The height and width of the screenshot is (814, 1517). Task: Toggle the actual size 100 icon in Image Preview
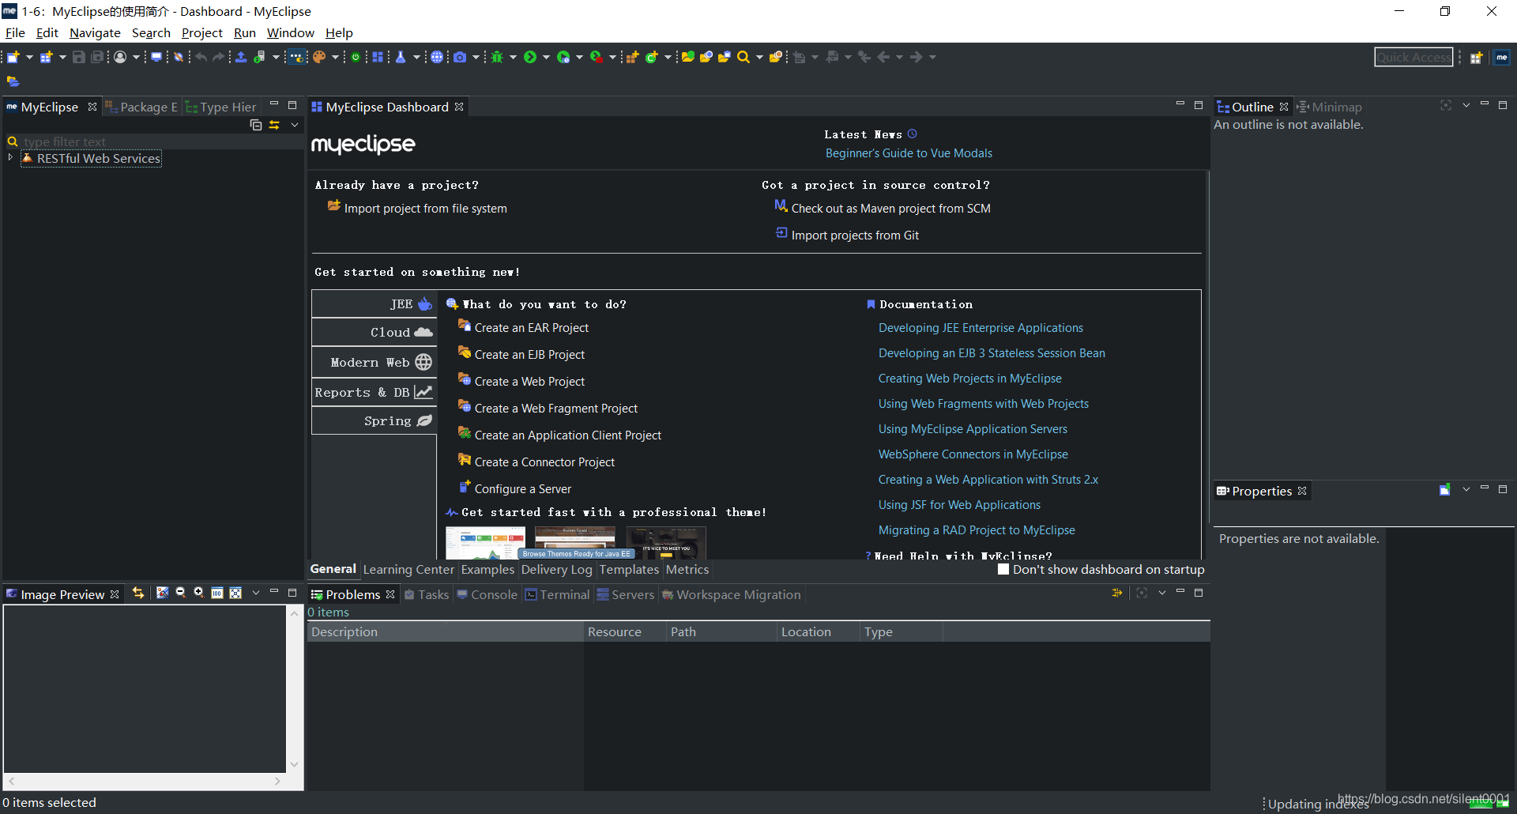pyautogui.click(x=217, y=593)
